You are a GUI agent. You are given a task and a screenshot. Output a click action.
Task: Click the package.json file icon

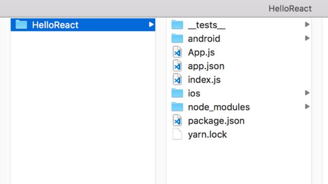pos(177,120)
